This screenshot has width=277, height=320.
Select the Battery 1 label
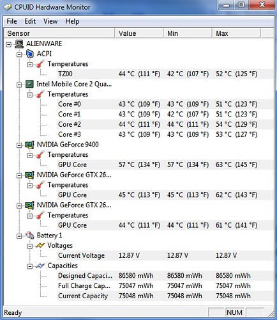click(x=49, y=236)
